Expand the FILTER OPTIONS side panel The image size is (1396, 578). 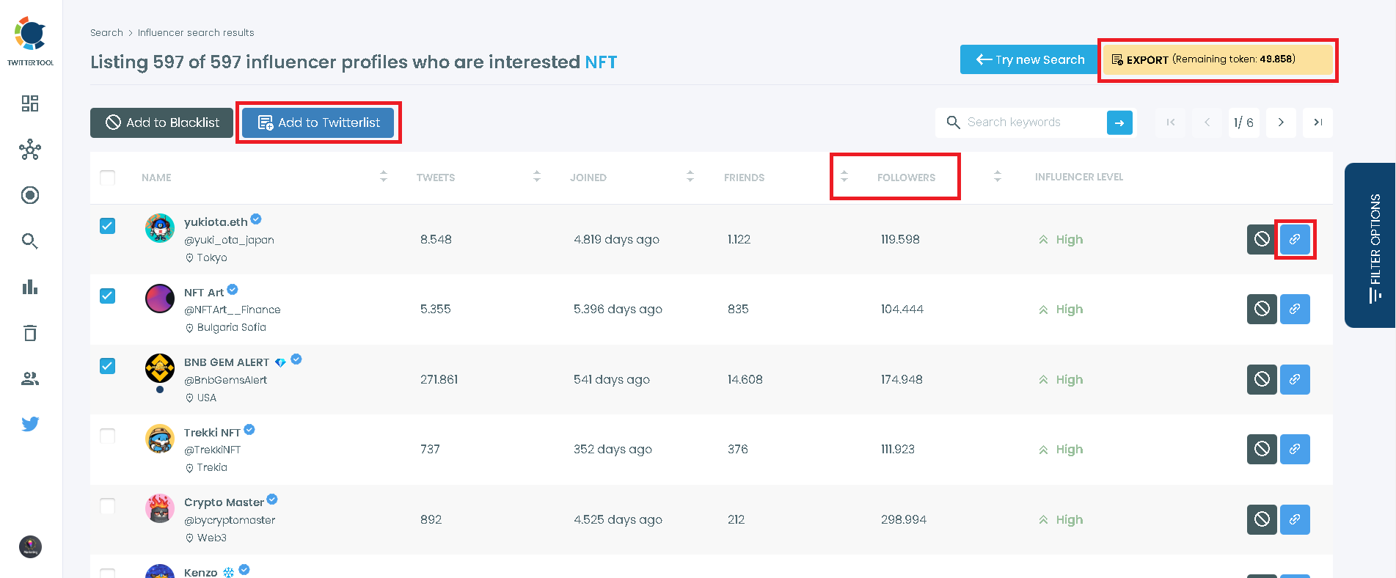pyautogui.click(x=1370, y=245)
